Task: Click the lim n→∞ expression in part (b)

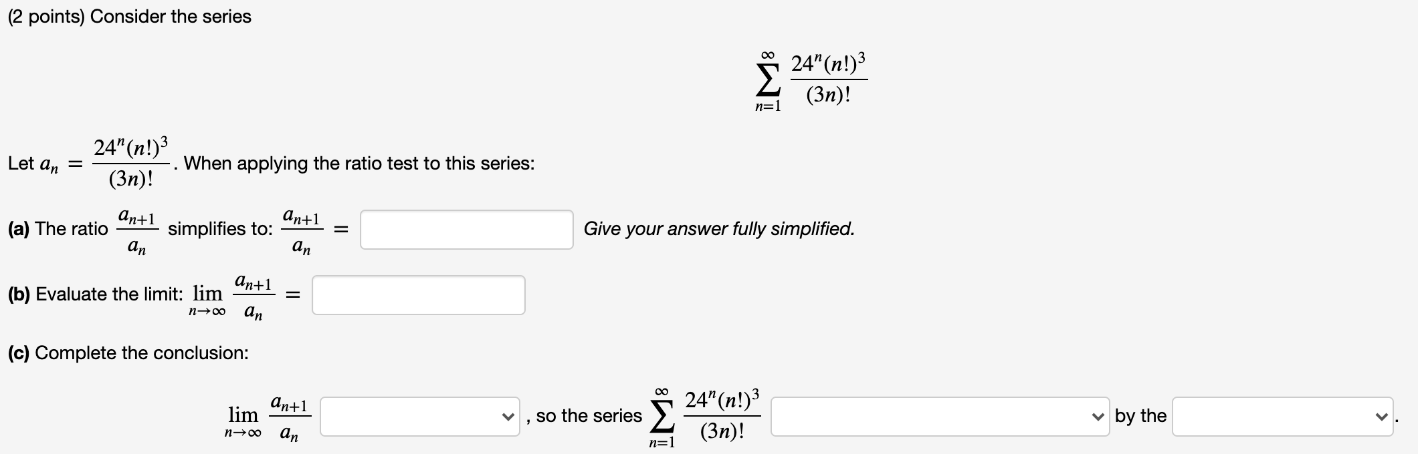Action: click(x=207, y=294)
